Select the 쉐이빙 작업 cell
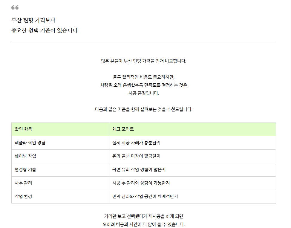The image size is (291, 228). click(60, 156)
